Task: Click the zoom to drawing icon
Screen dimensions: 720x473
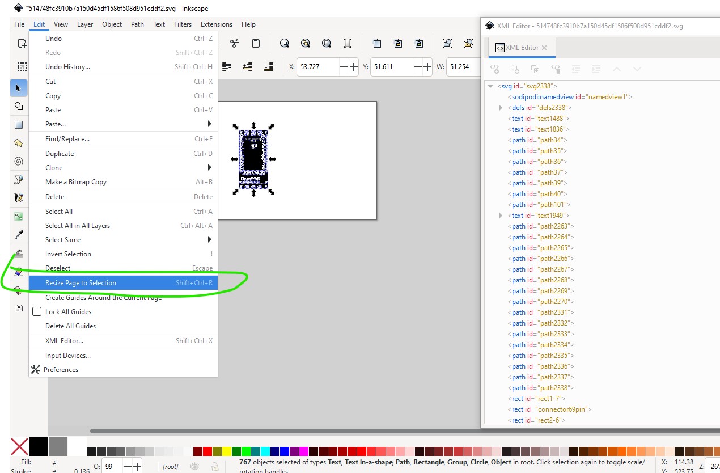Action: (306, 43)
